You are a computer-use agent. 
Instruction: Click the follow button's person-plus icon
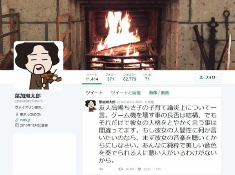201,77
